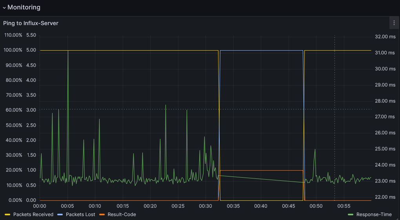Open the orange Result-Code color swatch
This screenshot has height=220, width=400.
(102, 215)
